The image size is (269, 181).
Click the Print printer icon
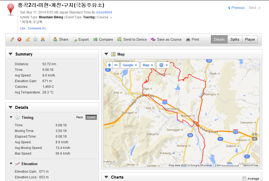point(188,39)
